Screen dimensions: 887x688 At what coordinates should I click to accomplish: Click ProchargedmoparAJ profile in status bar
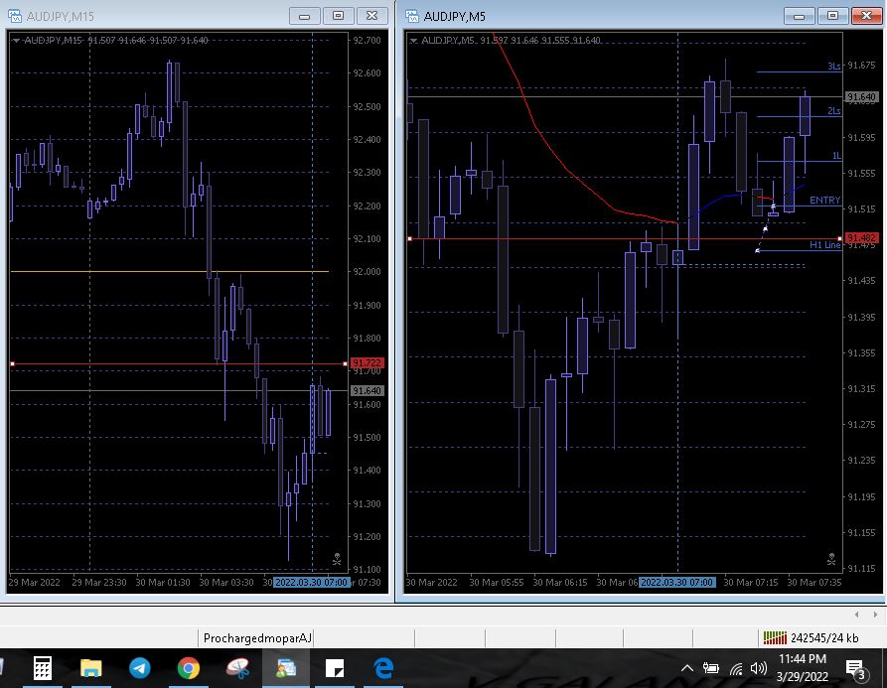click(257, 638)
